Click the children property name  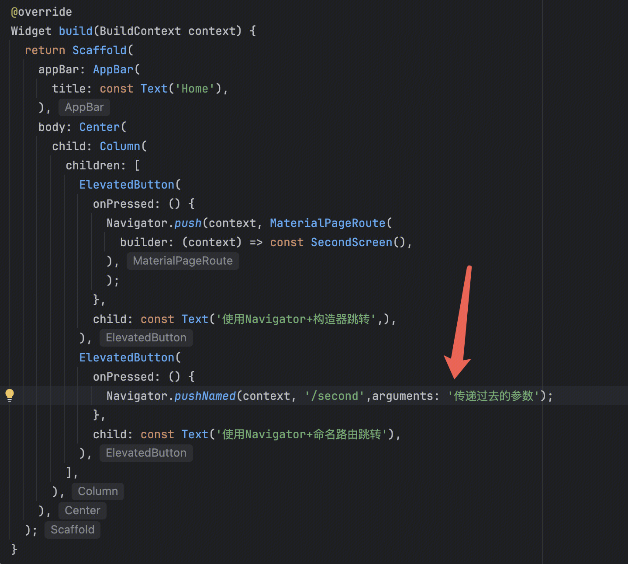tap(92, 165)
